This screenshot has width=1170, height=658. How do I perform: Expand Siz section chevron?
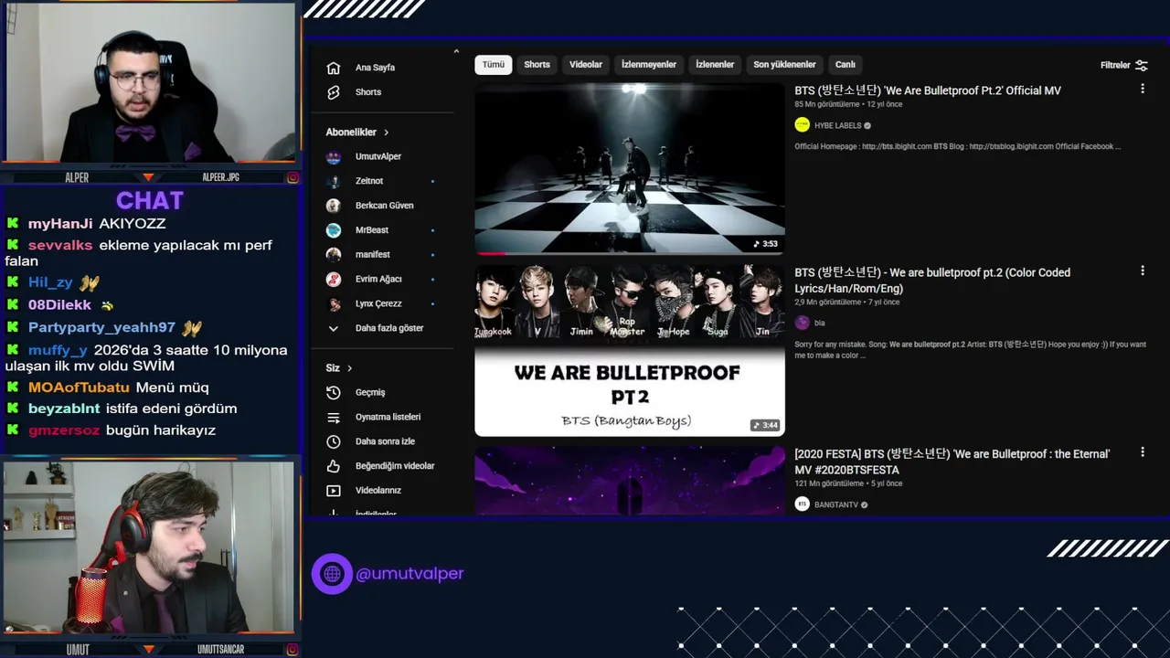point(349,368)
